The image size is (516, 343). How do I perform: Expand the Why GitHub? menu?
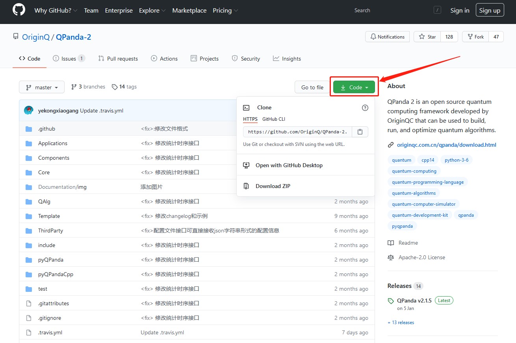tap(56, 11)
